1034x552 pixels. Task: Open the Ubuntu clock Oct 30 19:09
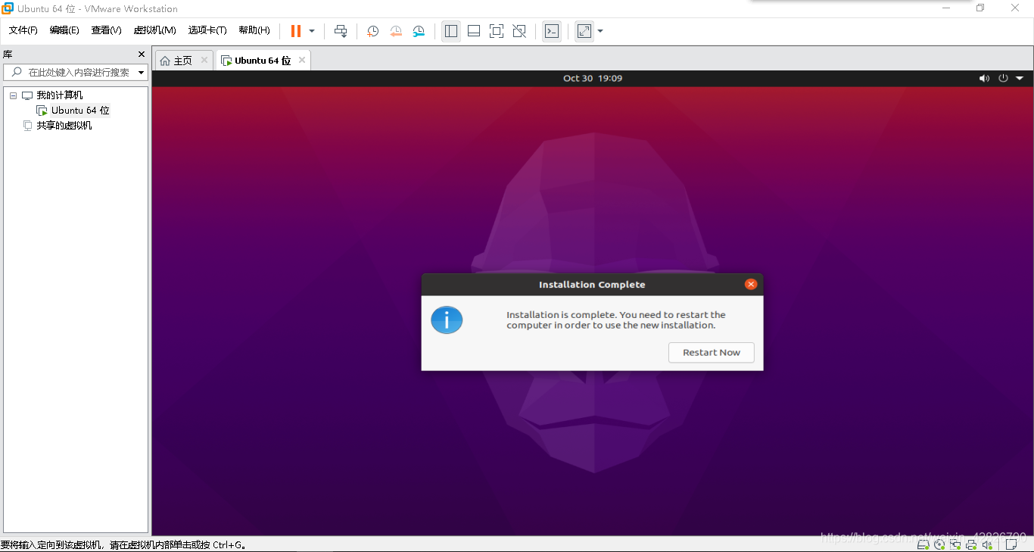coord(593,78)
